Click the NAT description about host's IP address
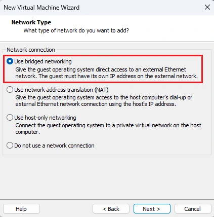Viewport: 214px width, 217px height. pyautogui.click(x=104, y=101)
